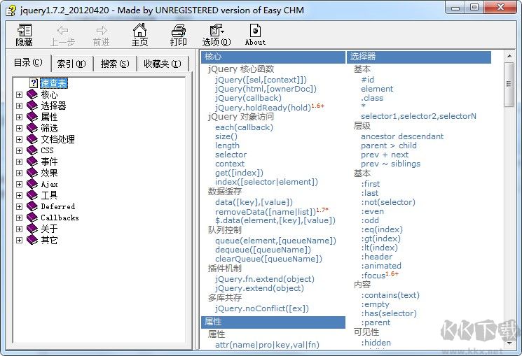
Task: Click the book icon beside 关于
Action: point(32,229)
